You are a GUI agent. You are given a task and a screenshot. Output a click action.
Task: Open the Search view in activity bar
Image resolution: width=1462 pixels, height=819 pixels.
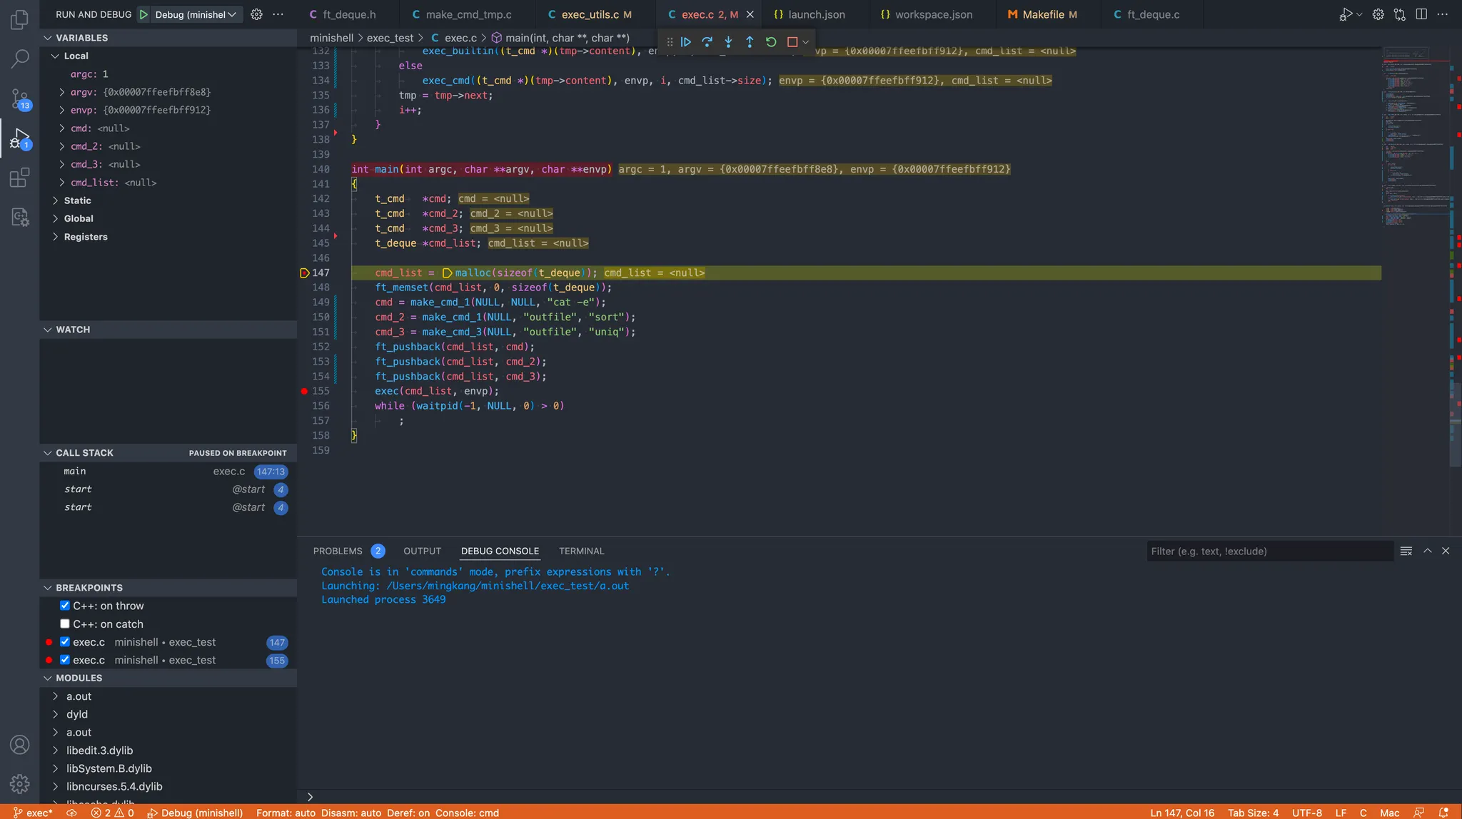(x=20, y=58)
